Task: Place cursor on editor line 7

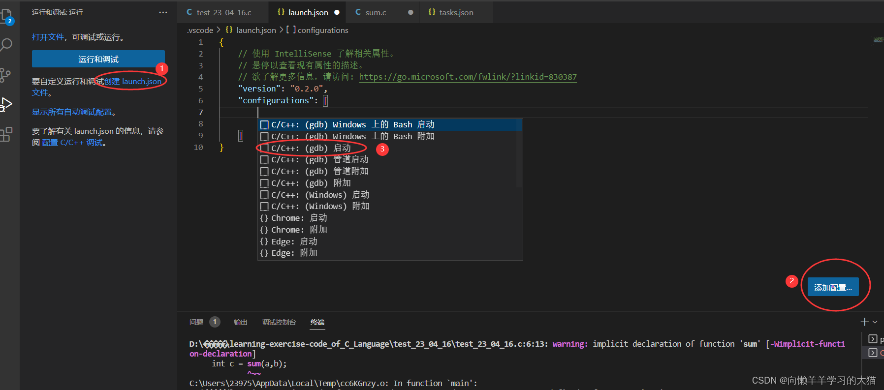Action: point(543,112)
